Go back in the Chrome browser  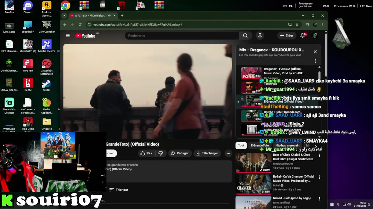tap(65, 25)
